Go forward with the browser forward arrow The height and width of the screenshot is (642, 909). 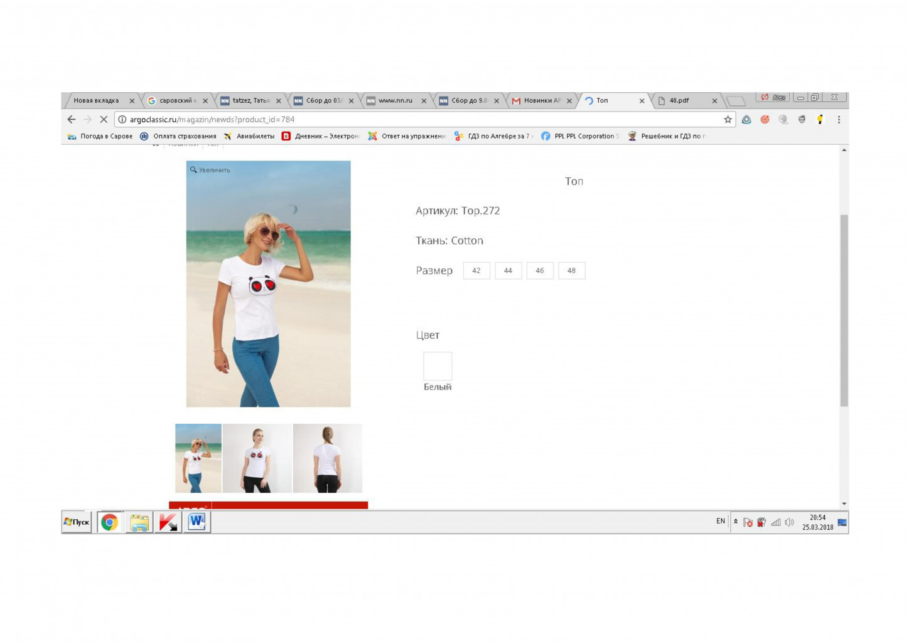[87, 119]
